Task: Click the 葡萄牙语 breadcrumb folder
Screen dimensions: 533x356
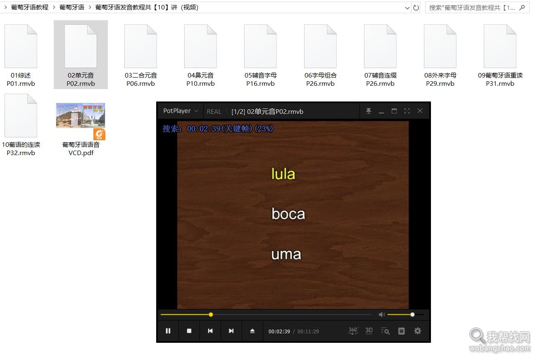Action: click(71, 7)
